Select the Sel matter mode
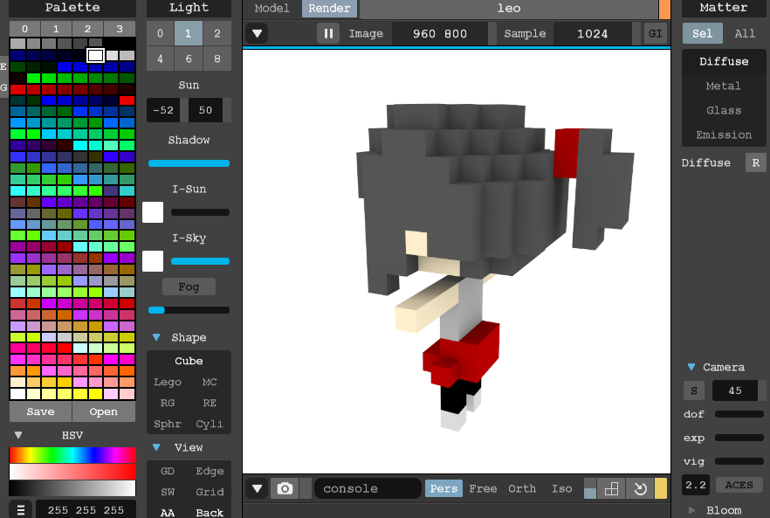Viewport: 770px width, 518px height. [x=702, y=33]
